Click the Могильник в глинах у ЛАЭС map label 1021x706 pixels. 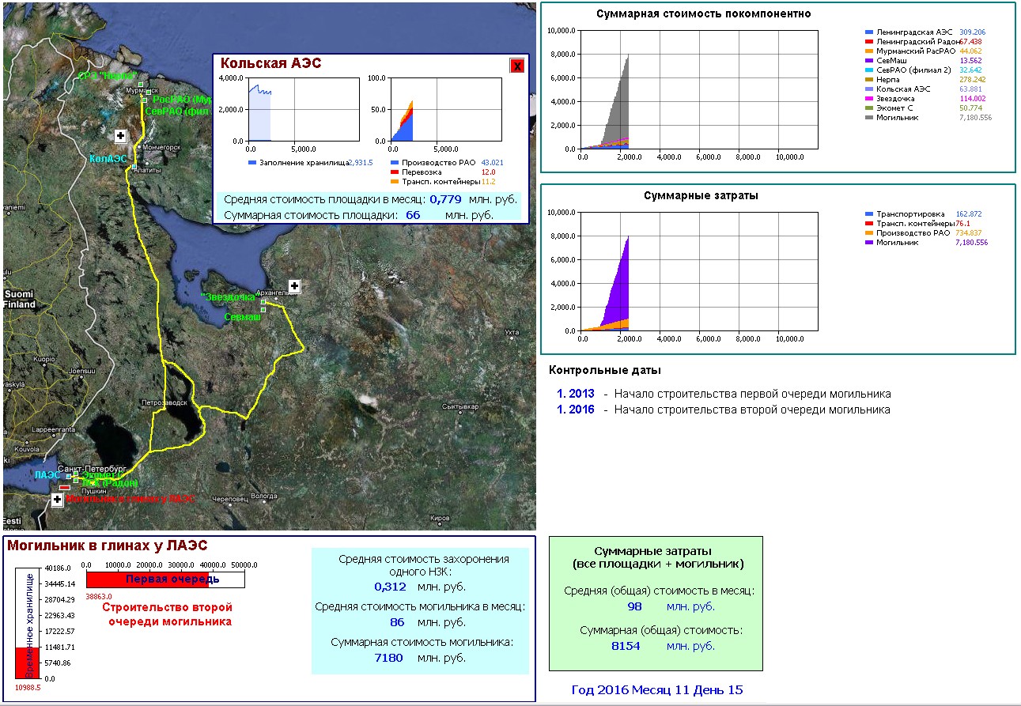130,499
